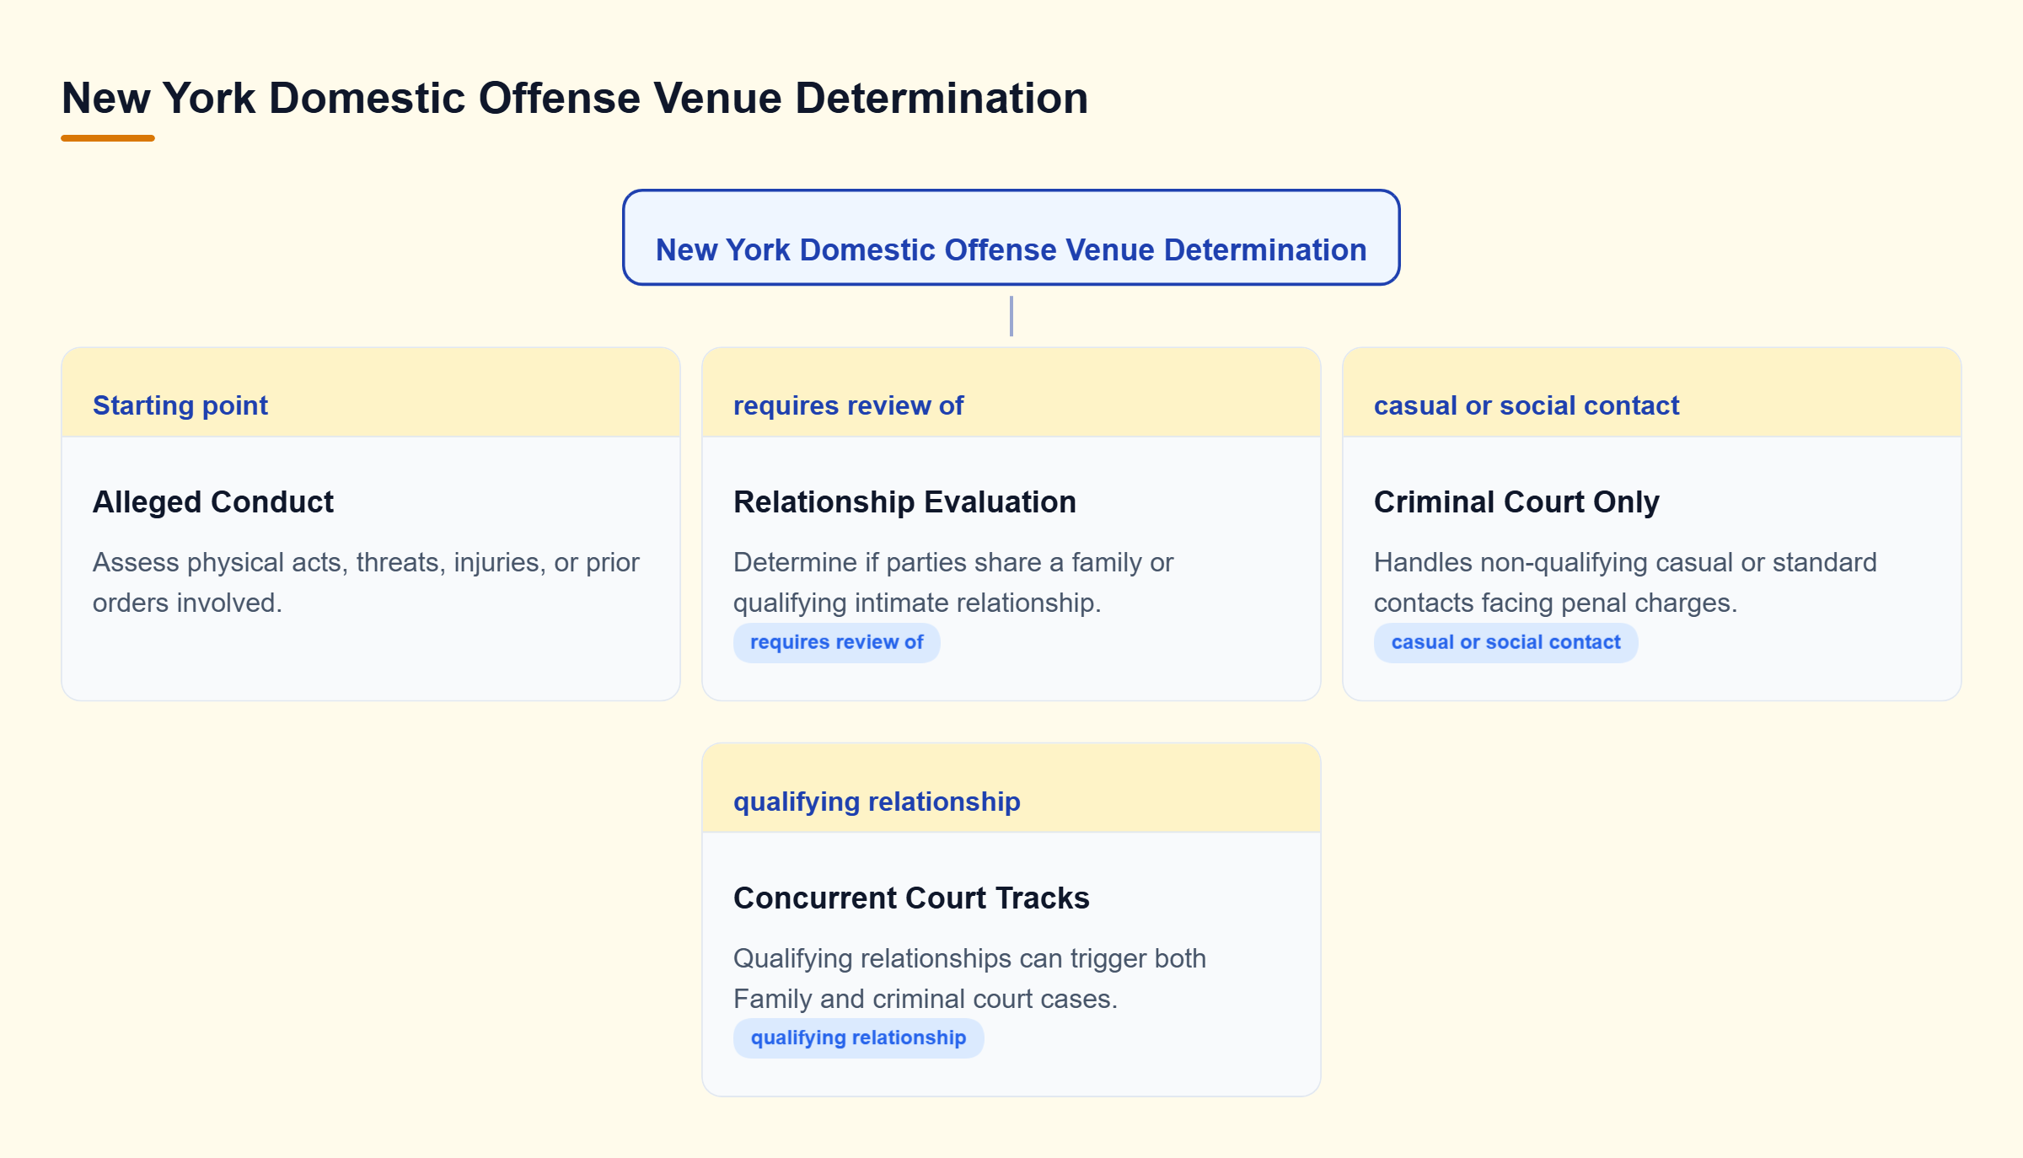Click text 'Handles non-qualifying casual or standard contacts facing penal charges.'
Image resolution: width=2023 pixels, height=1158 pixels.
[1625, 582]
